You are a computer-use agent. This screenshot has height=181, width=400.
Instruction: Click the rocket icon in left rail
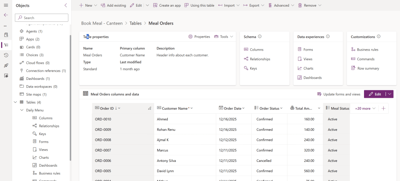(6, 65)
